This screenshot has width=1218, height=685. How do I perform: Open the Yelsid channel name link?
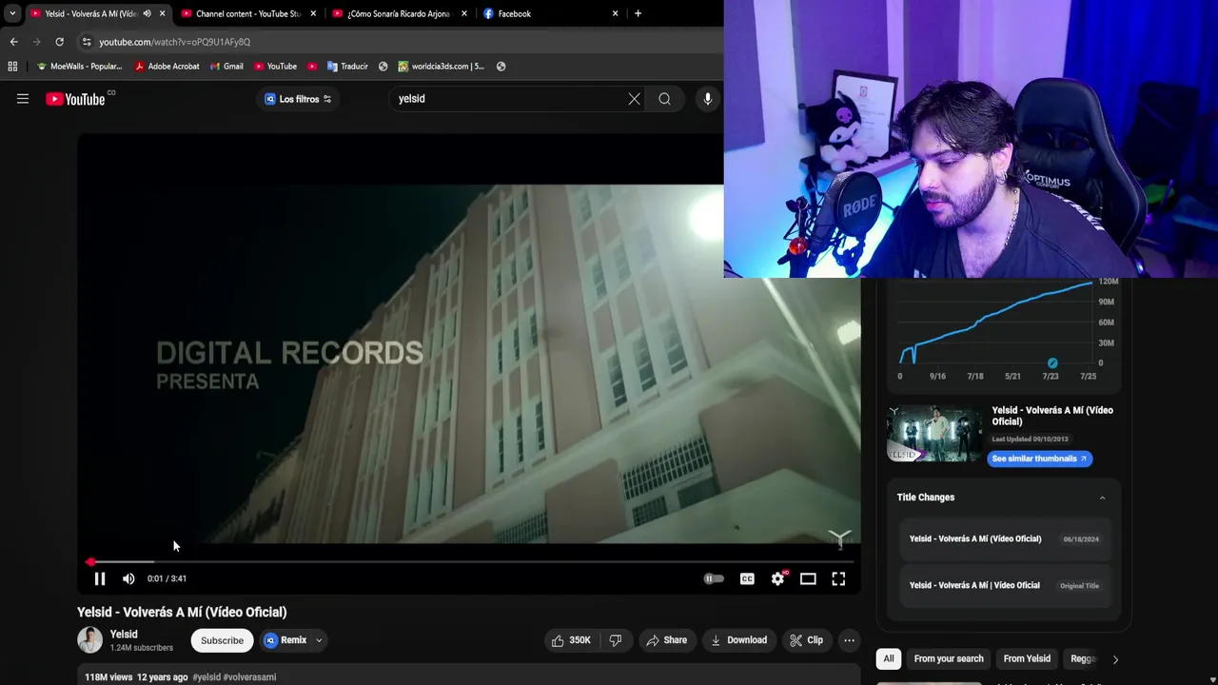click(x=124, y=635)
